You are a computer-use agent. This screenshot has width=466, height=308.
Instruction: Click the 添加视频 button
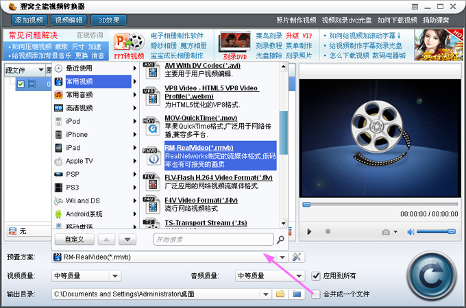pyautogui.click(x=29, y=20)
